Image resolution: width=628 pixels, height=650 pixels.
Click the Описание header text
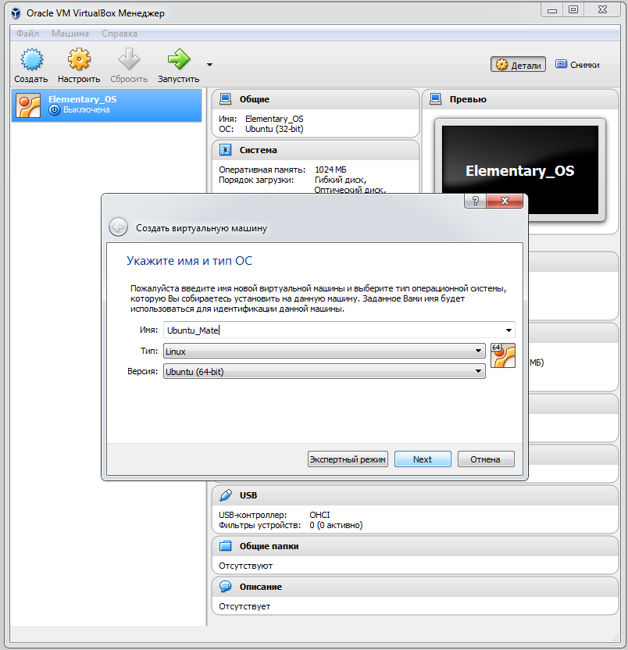[x=260, y=587]
